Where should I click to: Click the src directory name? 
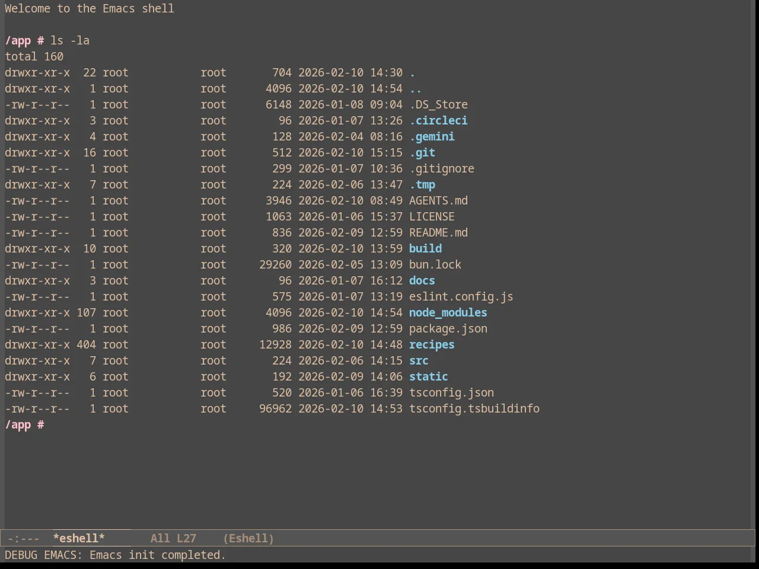point(419,360)
